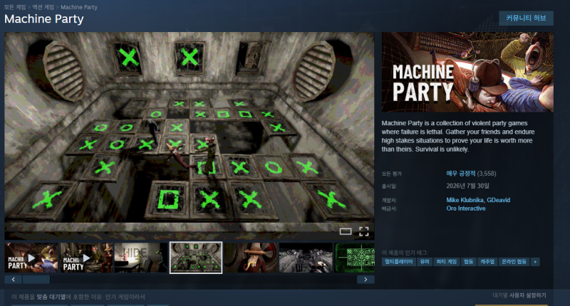Viewport: 570px width, 306px height.
Task: Click the 출시일 label
Action: tap(389, 186)
